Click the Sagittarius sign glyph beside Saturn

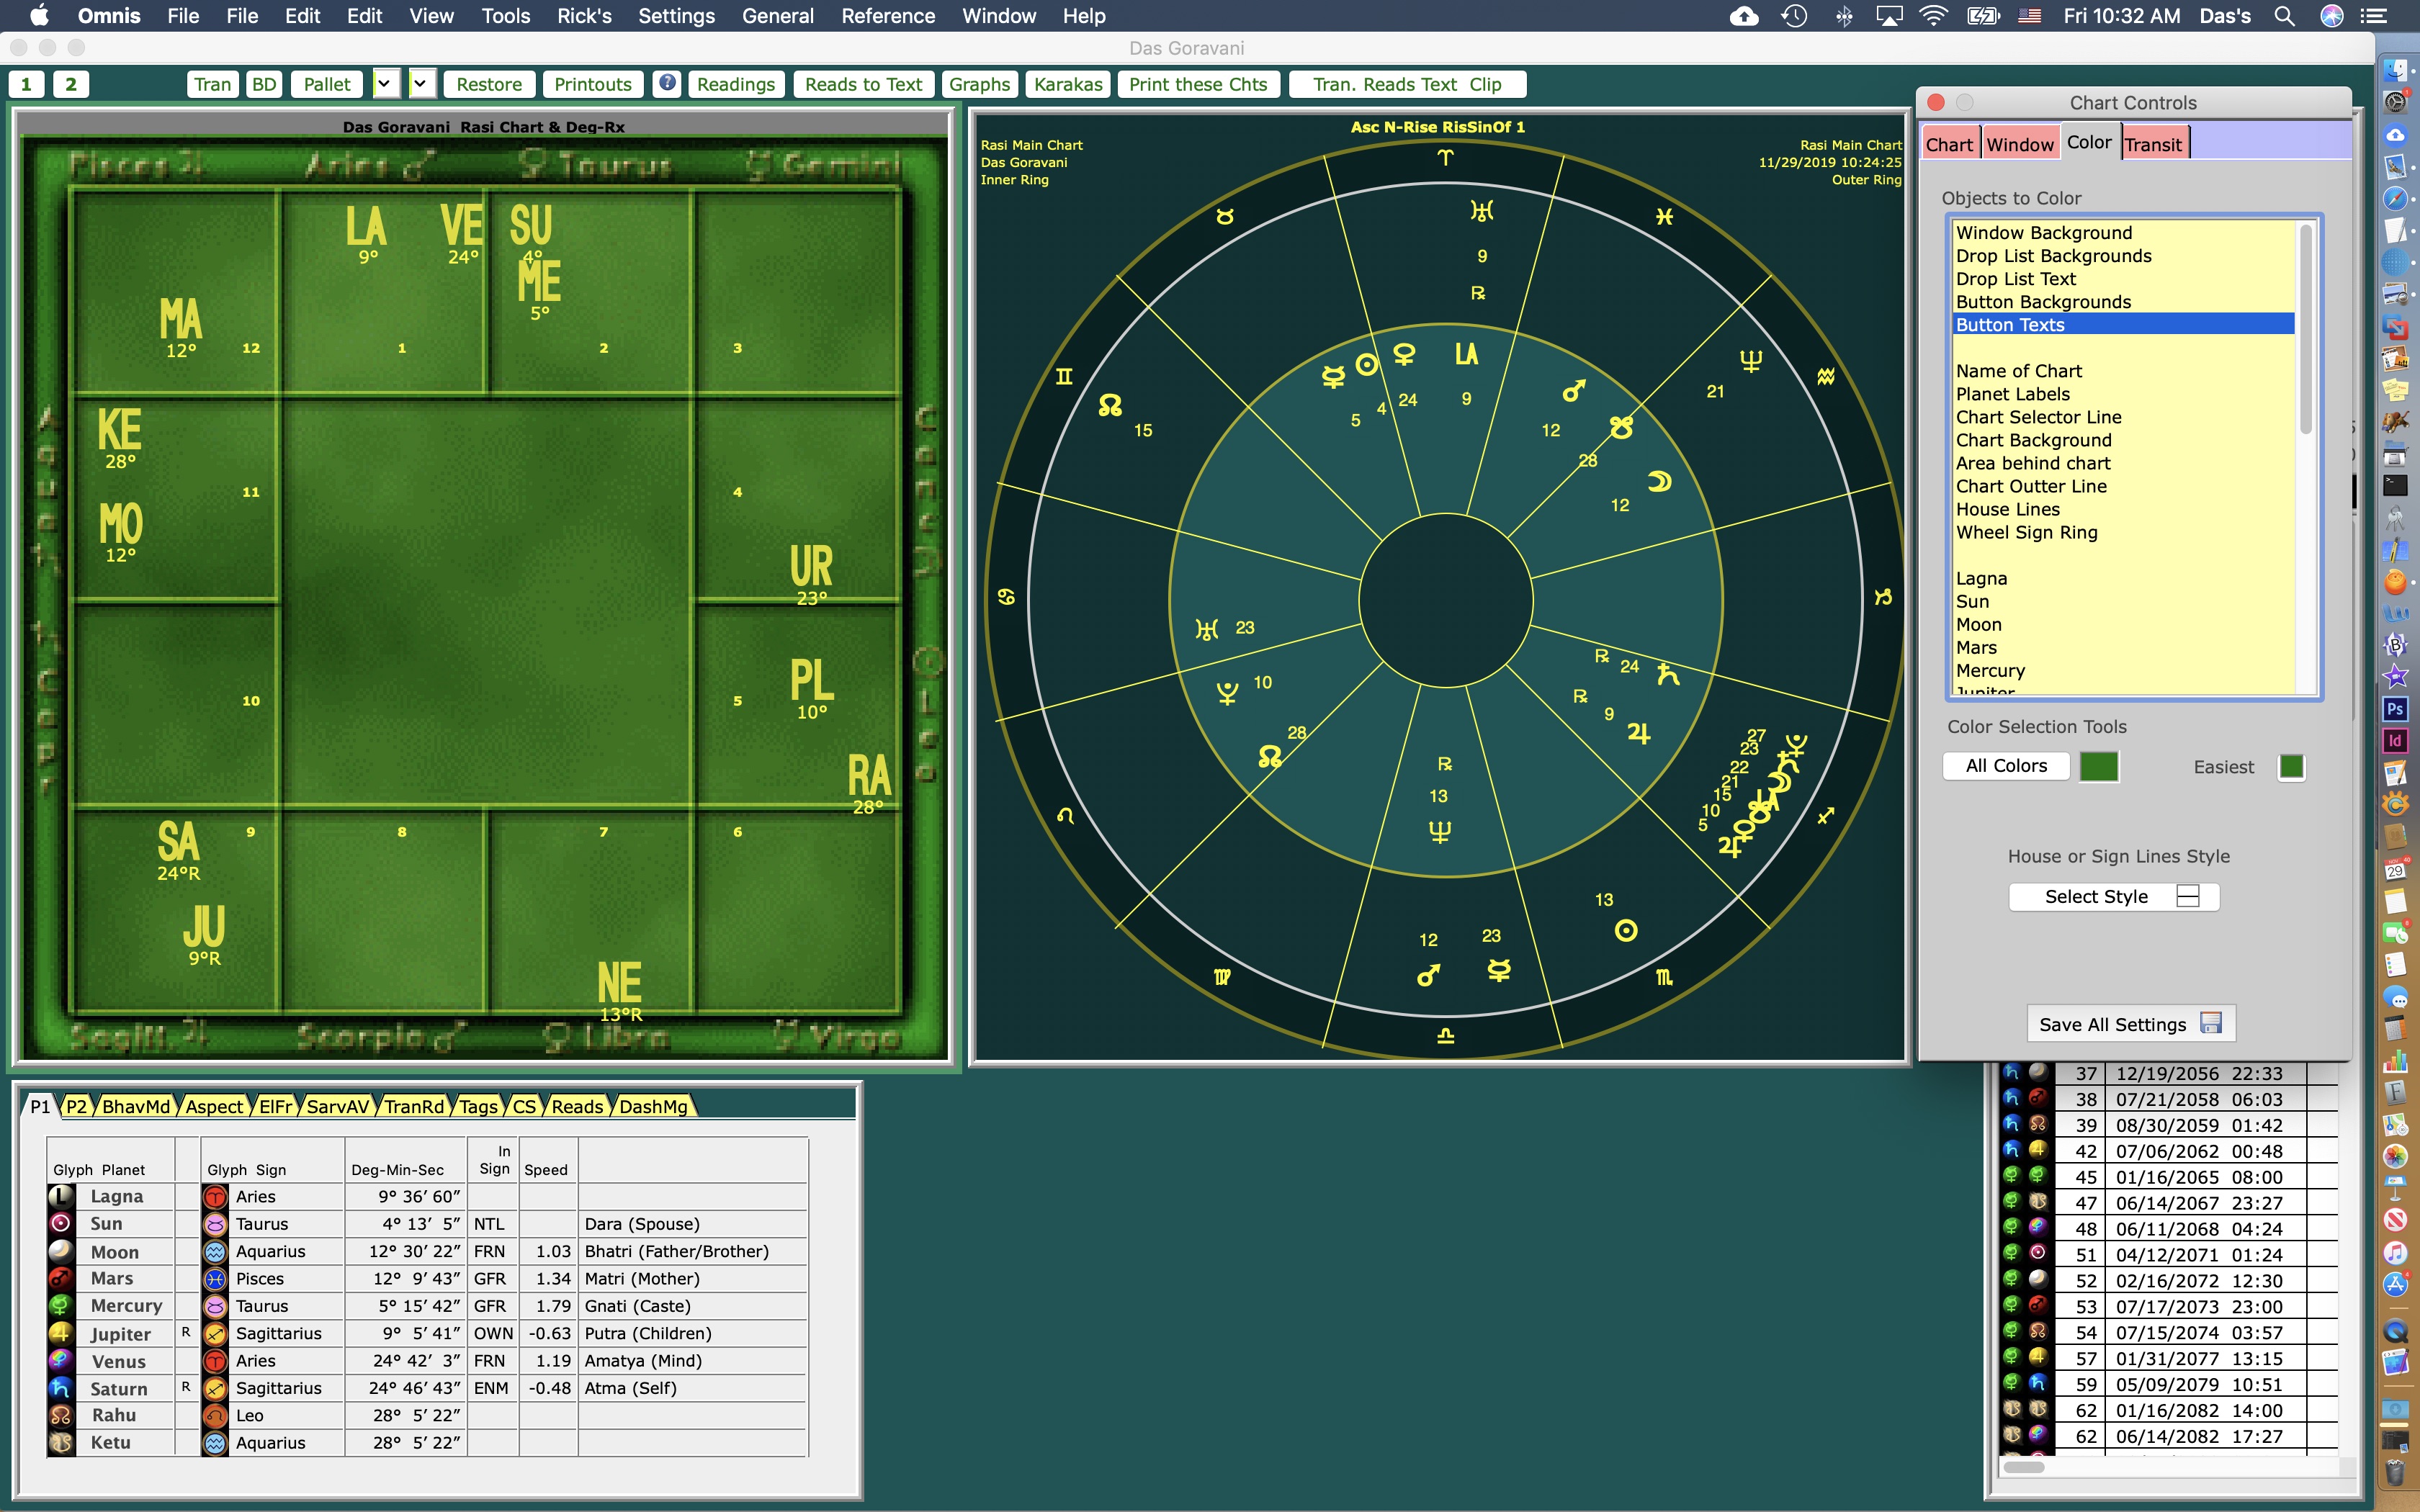point(215,1388)
